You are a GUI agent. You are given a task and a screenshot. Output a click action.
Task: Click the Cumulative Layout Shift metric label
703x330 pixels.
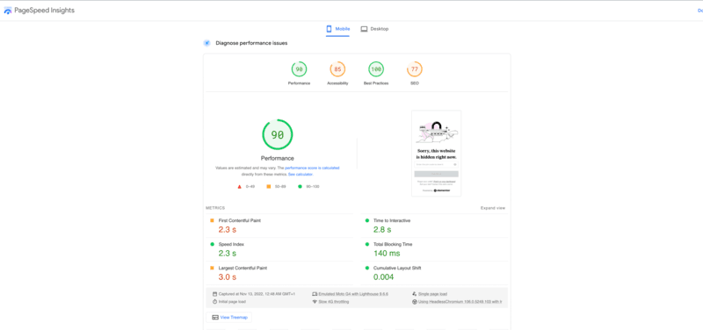click(x=397, y=269)
